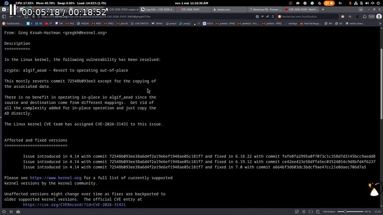This screenshot has width=383, height=215.
Task: Click the capture page camera icon
Action: [x=304, y=211]
